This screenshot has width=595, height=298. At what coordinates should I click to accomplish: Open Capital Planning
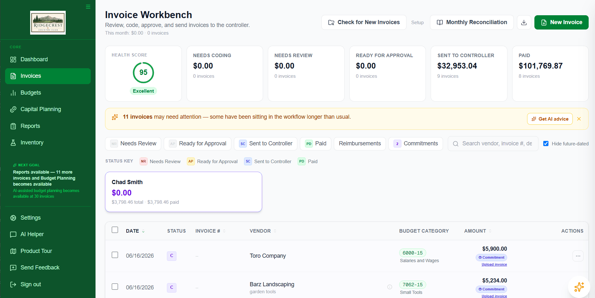click(x=48, y=109)
